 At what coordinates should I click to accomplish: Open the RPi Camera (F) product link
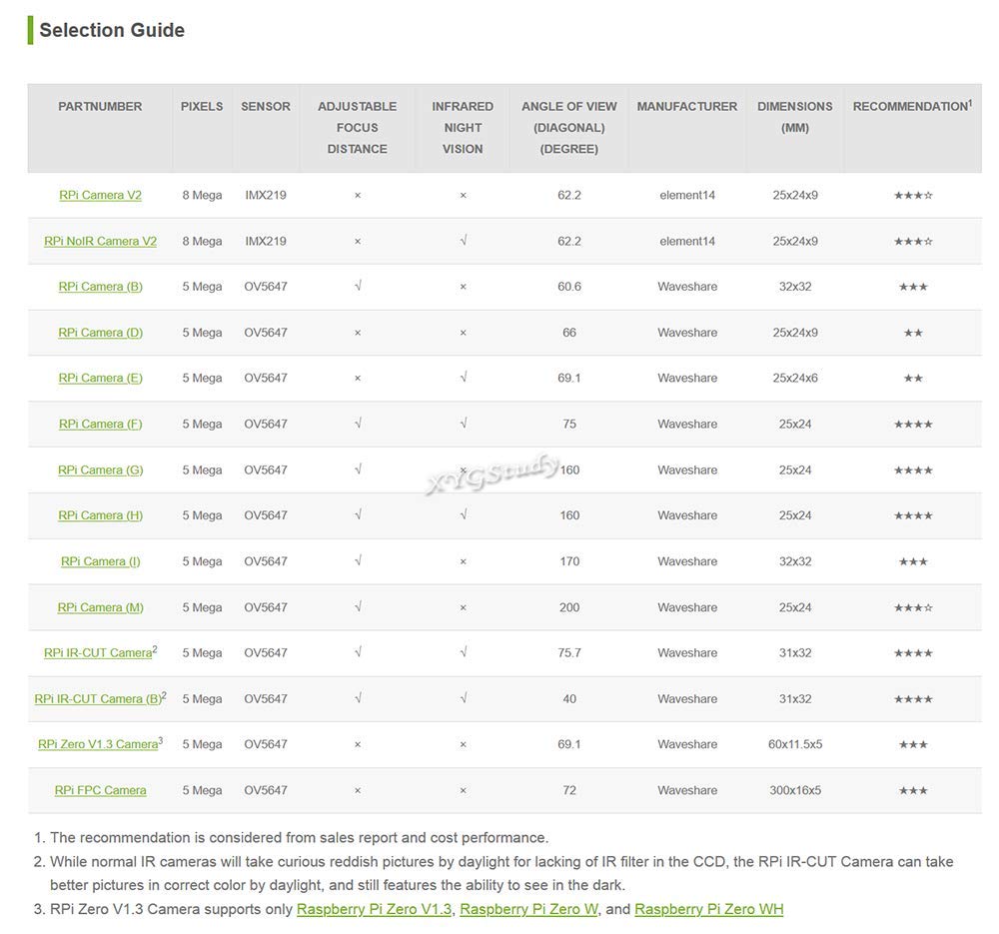pos(100,424)
